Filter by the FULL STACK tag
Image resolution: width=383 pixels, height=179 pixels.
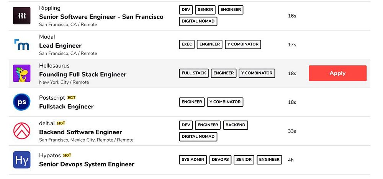pyautogui.click(x=194, y=73)
